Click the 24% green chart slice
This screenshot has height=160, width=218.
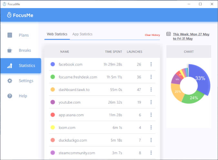[x=193, y=98]
